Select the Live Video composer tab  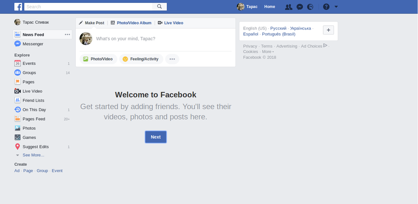click(173, 23)
